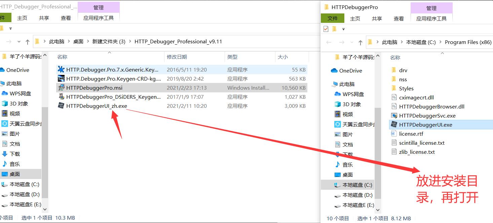Select HTTPDebuggerSvc.exe file icon
This screenshot has width=493, height=223.
[x=394, y=116]
